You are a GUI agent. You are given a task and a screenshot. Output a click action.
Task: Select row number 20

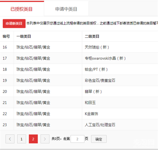pos(5,92)
